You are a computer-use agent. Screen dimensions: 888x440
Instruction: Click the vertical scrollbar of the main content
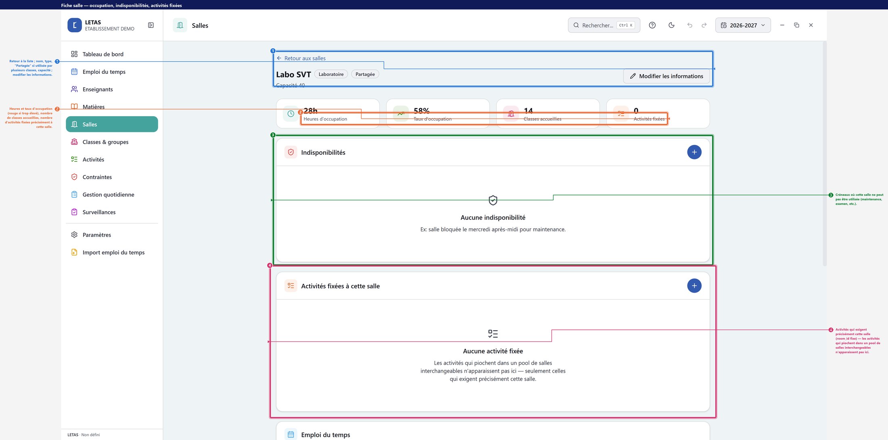tap(825, 153)
